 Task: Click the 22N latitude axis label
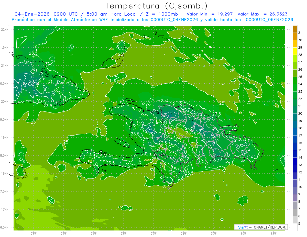coord(5,30)
